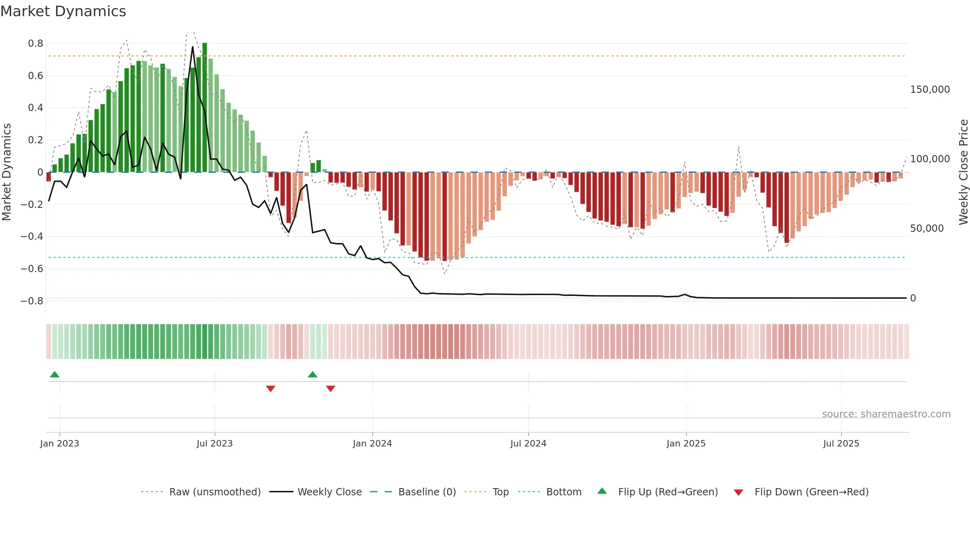
Task: Click the orange dashed Top threshold line
Action: tap(477, 56)
